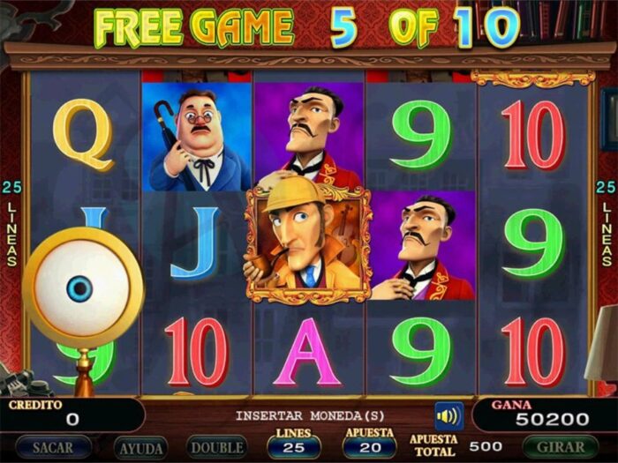The width and height of the screenshot is (618, 463).
Task: Click the blue J symbol in second reel
Action: 195,243
